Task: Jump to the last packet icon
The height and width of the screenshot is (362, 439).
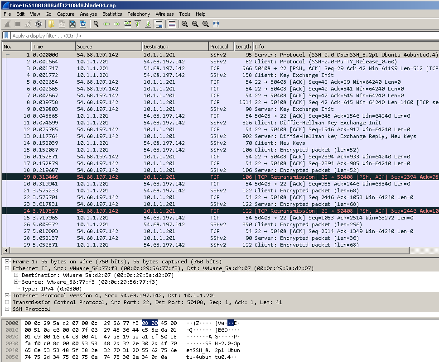Action: tap(148, 24)
